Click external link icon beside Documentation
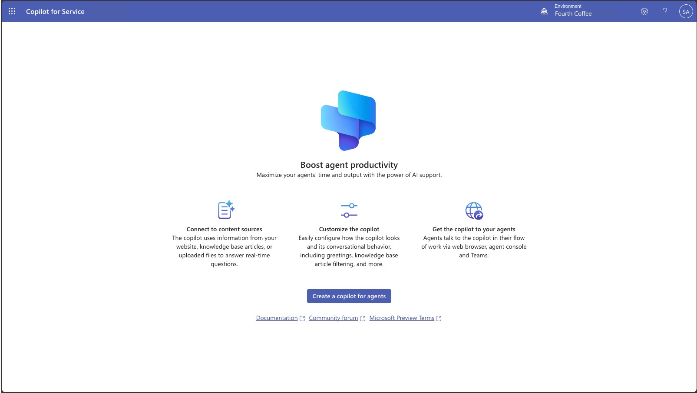 pos(302,319)
